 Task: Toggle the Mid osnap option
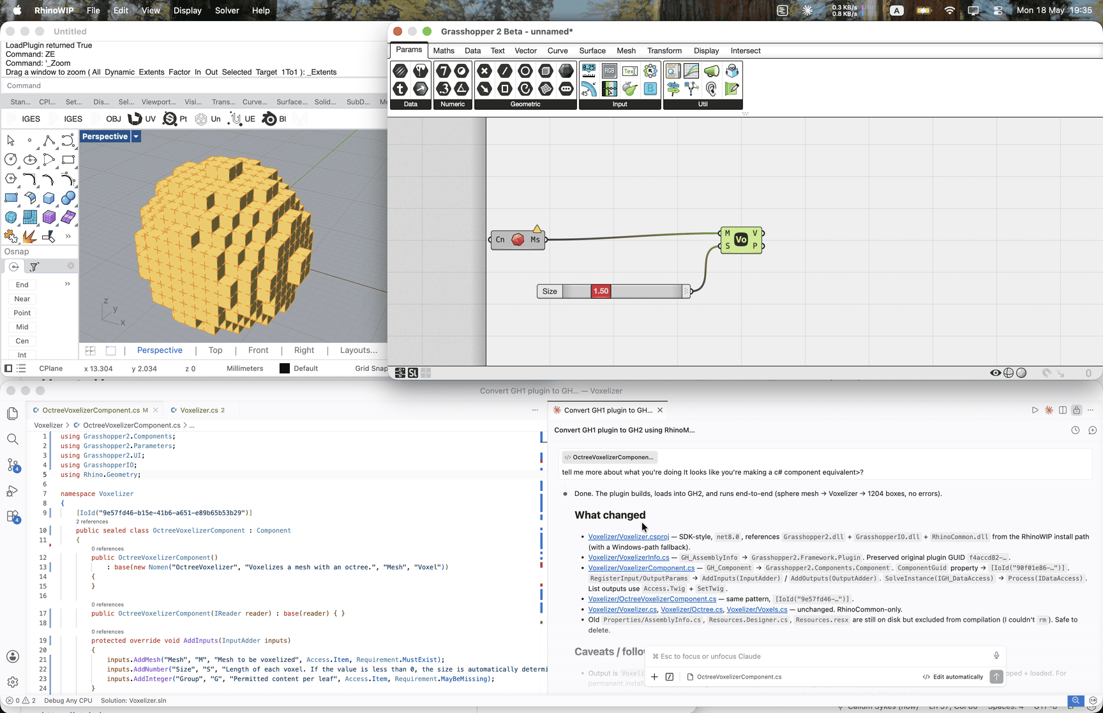click(x=22, y=327)
